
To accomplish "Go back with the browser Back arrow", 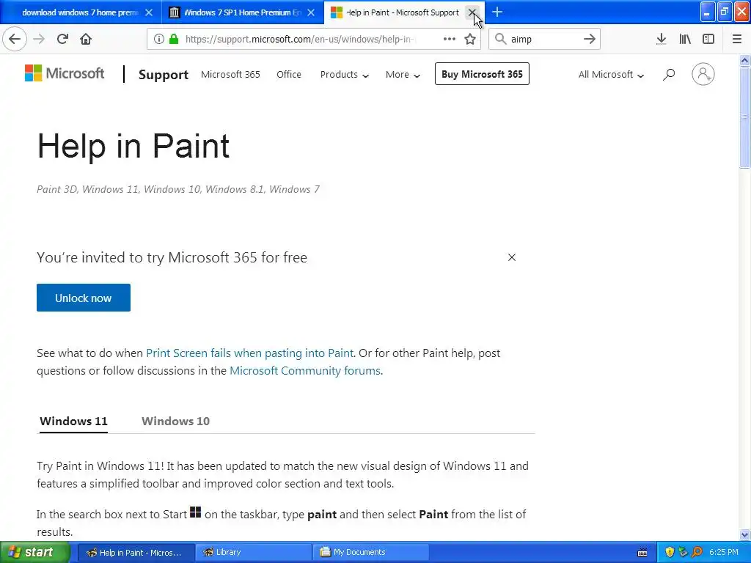I will point(15,39).
